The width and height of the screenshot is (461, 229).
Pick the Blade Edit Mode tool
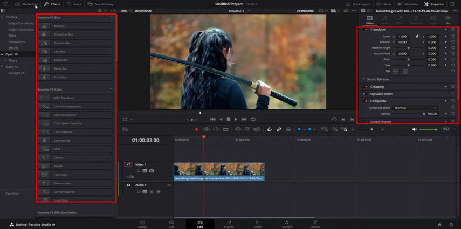[x=225, y=129]
